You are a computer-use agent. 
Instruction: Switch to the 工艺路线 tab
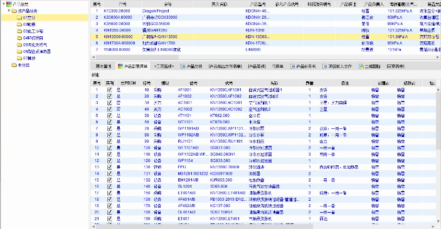coord(164,66)
